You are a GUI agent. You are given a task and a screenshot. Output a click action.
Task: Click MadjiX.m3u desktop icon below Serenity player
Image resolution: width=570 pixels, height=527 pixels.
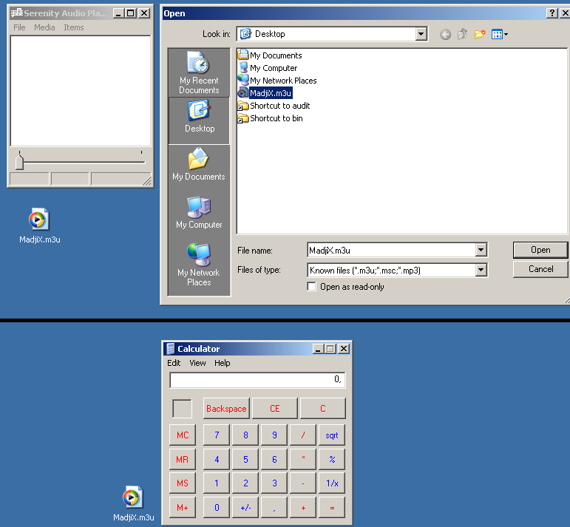point(39,225)
